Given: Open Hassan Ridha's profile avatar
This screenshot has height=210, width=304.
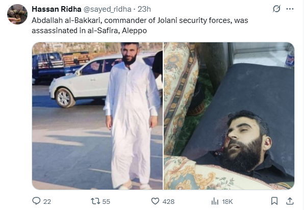Looking at the screenshot, I should tap(17, 14).
